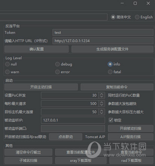The image size is (155, 166).
Task: Increase 目标主机最大连接 value with up arrow
Action: (102, 111)
